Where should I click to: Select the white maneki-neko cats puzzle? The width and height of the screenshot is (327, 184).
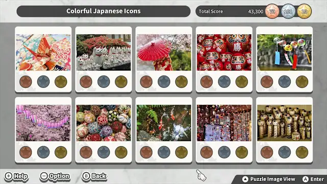[103, 52]
